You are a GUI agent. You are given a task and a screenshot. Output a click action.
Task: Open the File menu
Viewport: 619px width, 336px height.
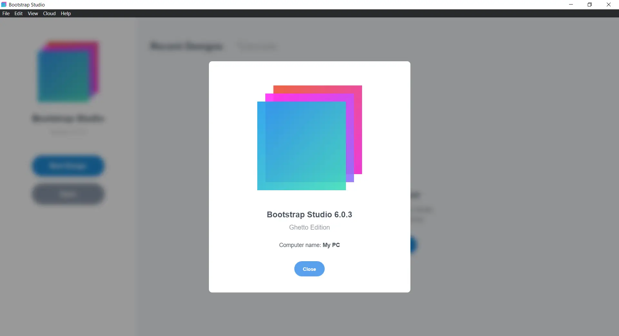click(x=5, y=13)
